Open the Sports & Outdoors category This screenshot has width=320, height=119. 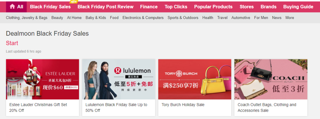click(183, 18)
